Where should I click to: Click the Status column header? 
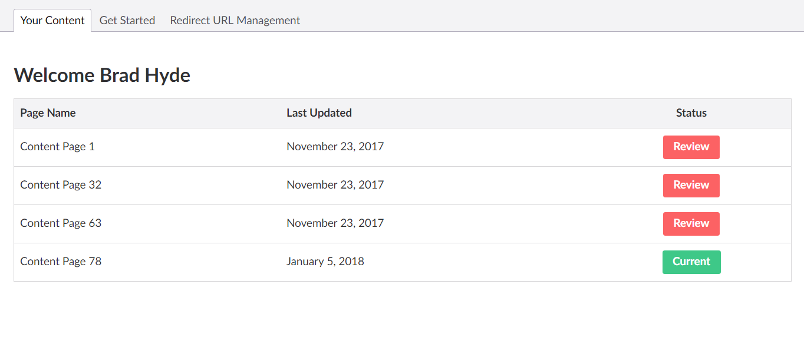[691, 113]
